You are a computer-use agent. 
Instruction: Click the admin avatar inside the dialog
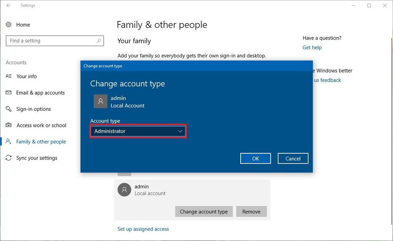100,101
